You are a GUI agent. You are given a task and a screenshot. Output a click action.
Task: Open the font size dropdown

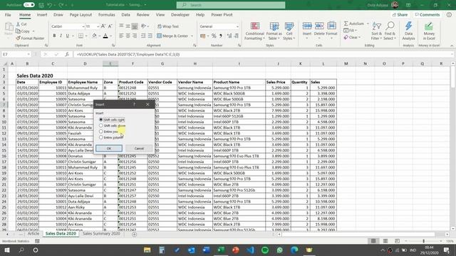[98, 26]
